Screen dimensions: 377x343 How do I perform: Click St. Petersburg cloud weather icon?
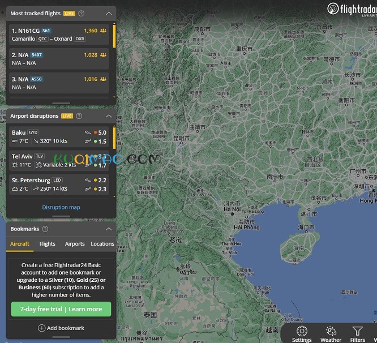(15, 188)
